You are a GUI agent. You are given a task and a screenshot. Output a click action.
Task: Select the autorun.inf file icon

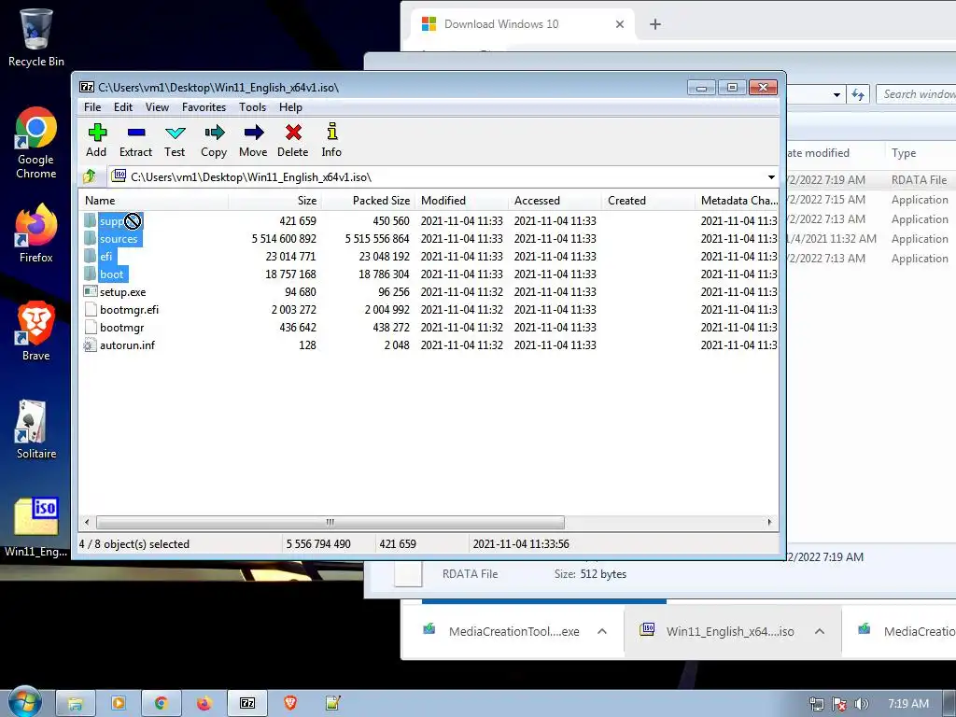tap(91, 345)
